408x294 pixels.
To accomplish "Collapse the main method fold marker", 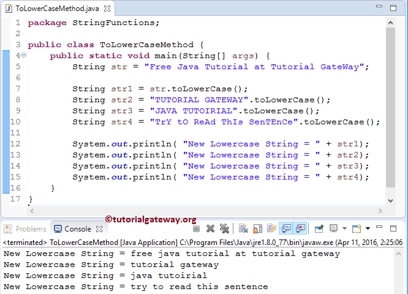I will tap(24, 55).
